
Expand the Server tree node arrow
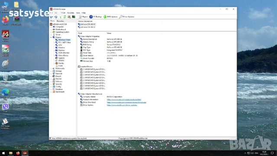click(x=51, y=35)
